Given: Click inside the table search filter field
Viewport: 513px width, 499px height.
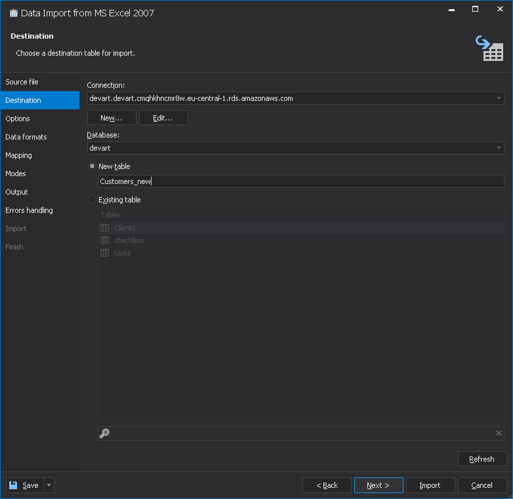Looking at the screenshot, I should click(x=300, y=434).
